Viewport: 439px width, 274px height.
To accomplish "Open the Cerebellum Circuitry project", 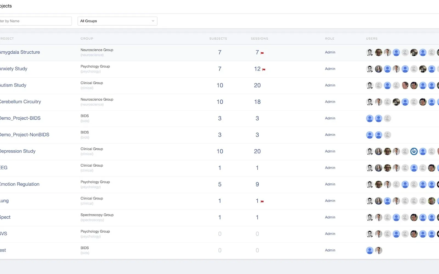I will click(x=20, y=102).
